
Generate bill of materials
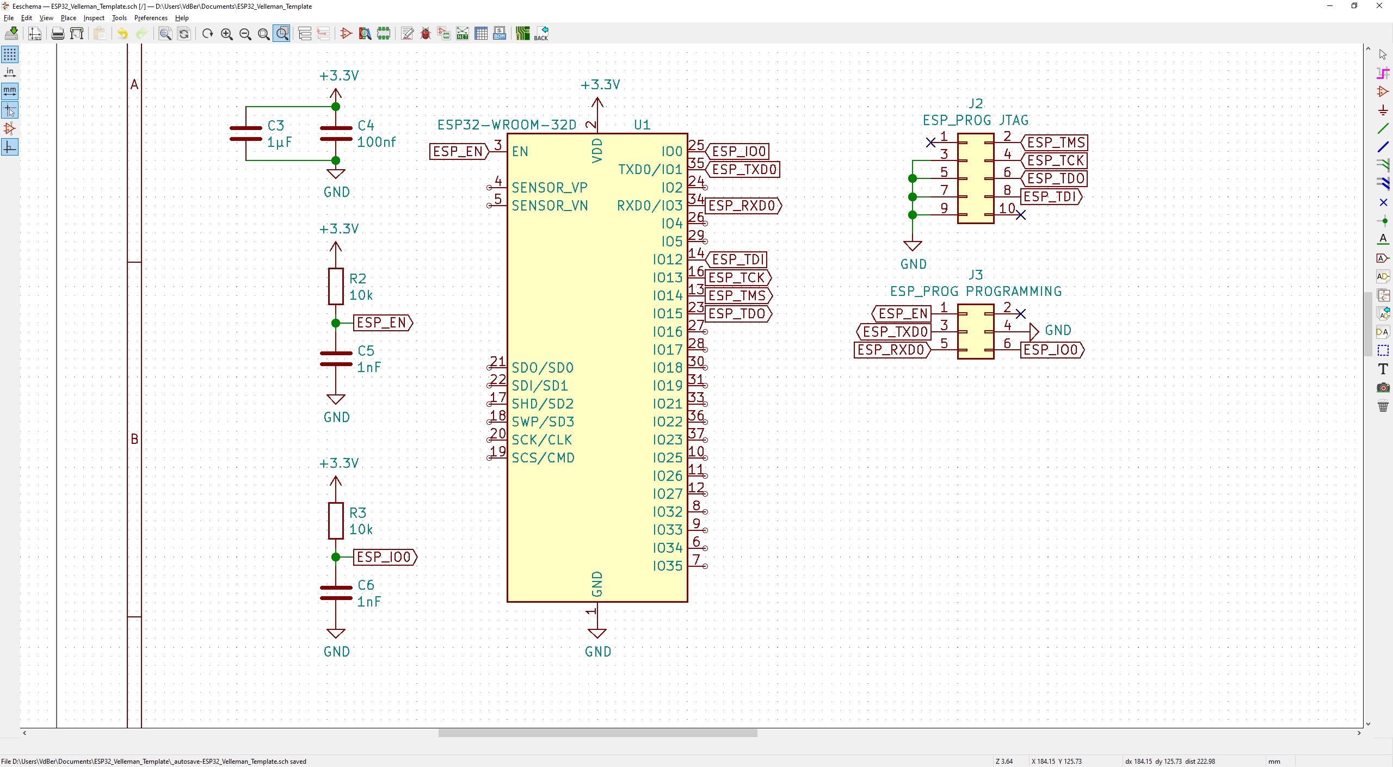pos(500,34)
